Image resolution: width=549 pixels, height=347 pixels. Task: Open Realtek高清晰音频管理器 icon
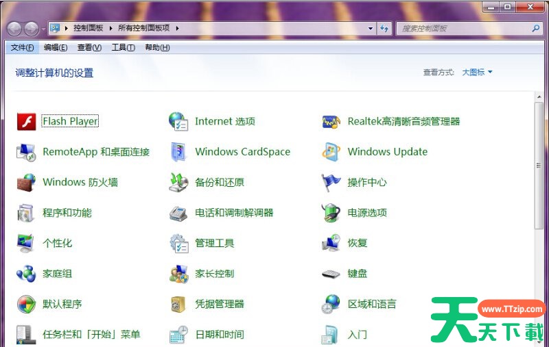point(331,122)
